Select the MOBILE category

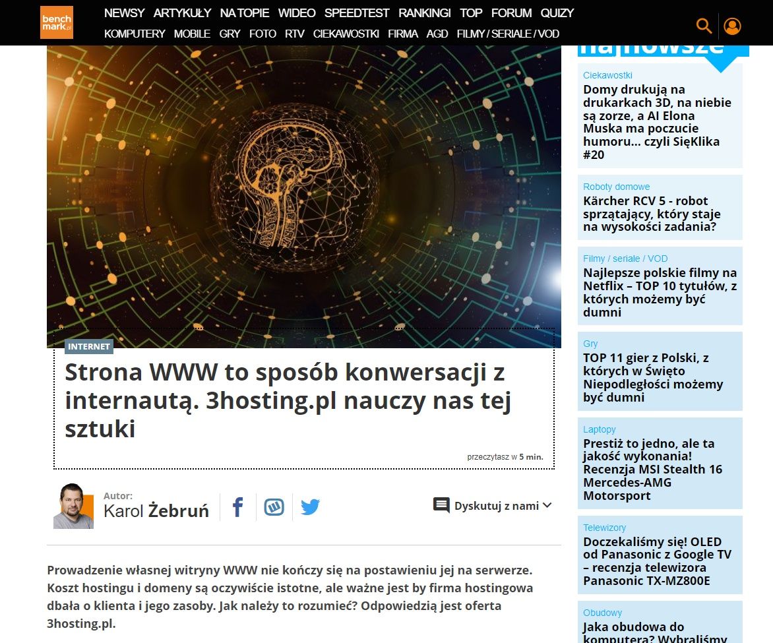coord(193,34)
